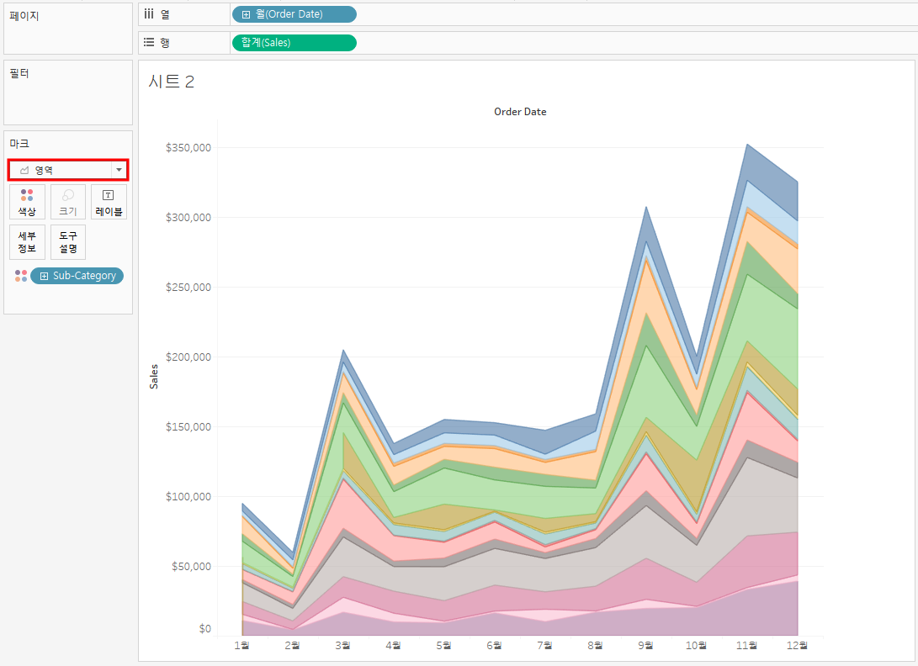Click the 3월 month label
Image resolution: width=918 pixels, height=666 pixels.
[342, 645]
